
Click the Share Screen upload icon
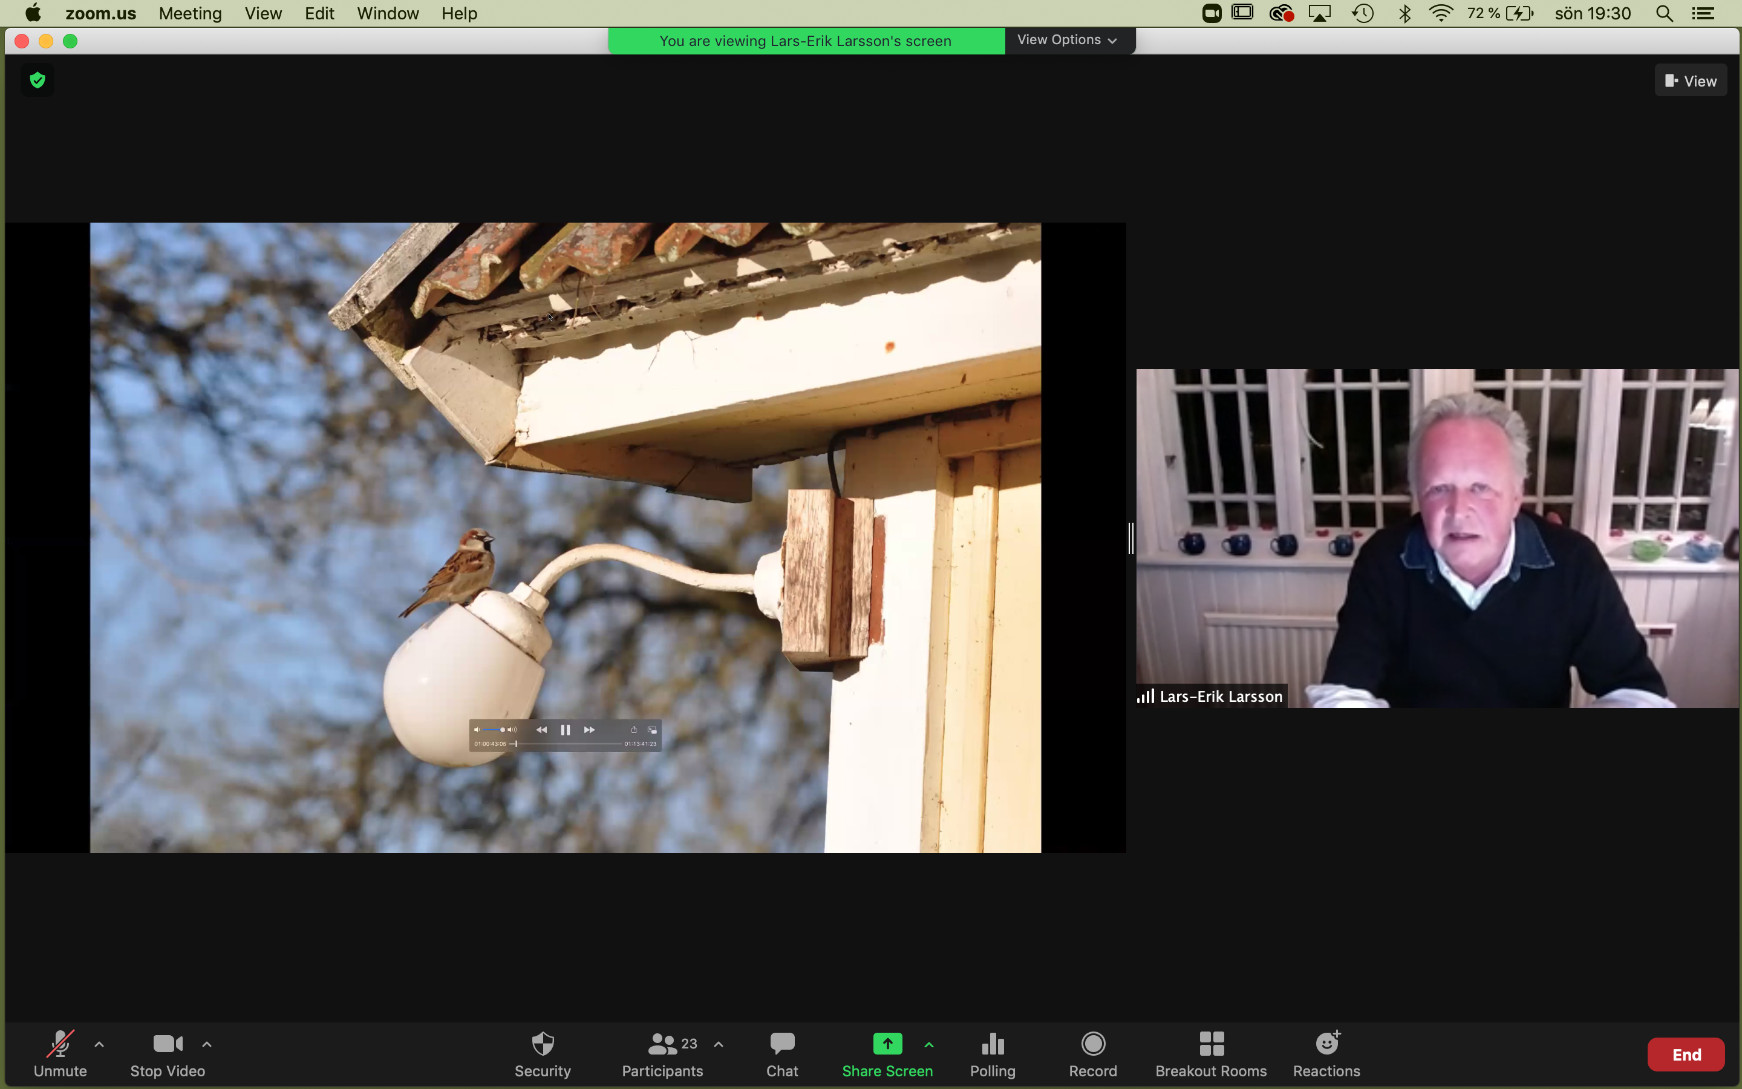pyautogui.click(x=888, y=1044)
